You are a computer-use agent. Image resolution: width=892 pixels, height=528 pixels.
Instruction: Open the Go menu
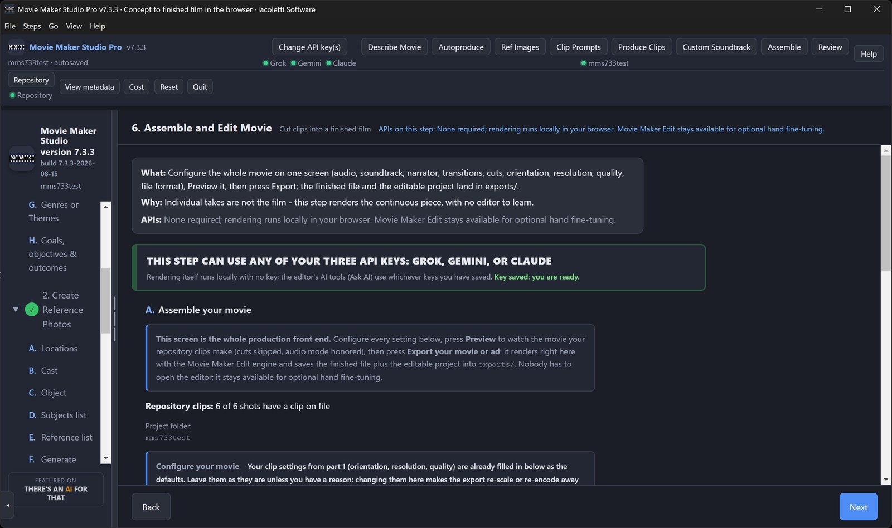54,26
